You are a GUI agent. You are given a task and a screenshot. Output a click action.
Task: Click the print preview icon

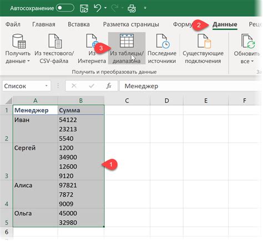[x=131, y=8]
